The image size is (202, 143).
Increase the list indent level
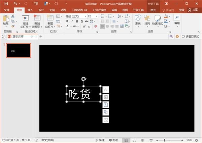tap(107, 21)
